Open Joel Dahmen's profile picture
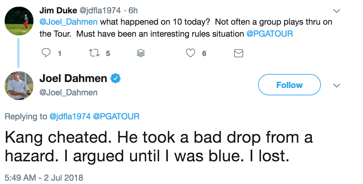This screenshot has height=184, width=363. point(19,85)
